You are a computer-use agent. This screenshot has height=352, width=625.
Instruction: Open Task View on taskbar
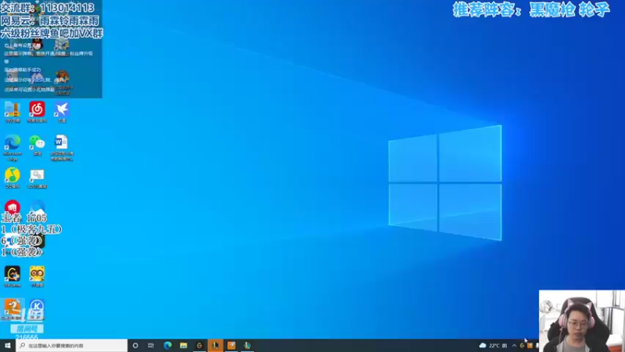coord(151,346)
